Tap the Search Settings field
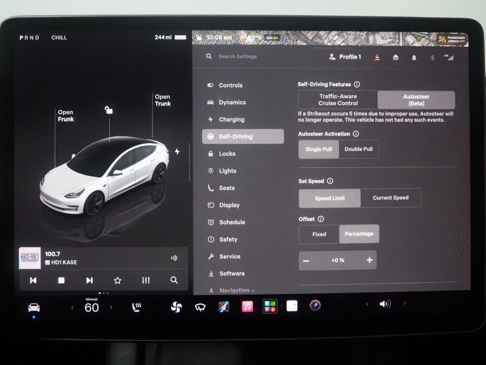Viewport: 486px width, 365px height. click(238, 57)
